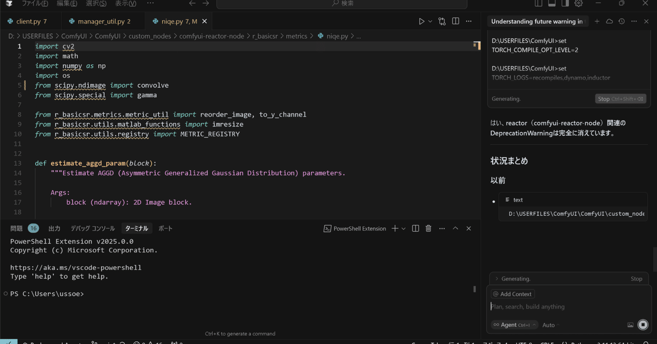This screenshot has height=344, width=657.
Task: Open chat history icon in Copilot panel
Action: click(x=620, y=21)
